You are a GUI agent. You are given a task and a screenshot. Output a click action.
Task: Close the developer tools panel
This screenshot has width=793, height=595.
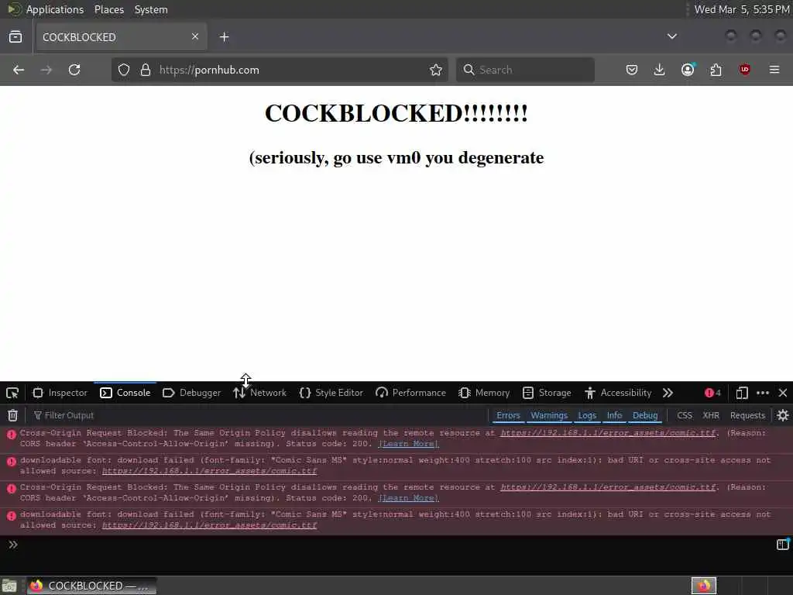point(783,393)
